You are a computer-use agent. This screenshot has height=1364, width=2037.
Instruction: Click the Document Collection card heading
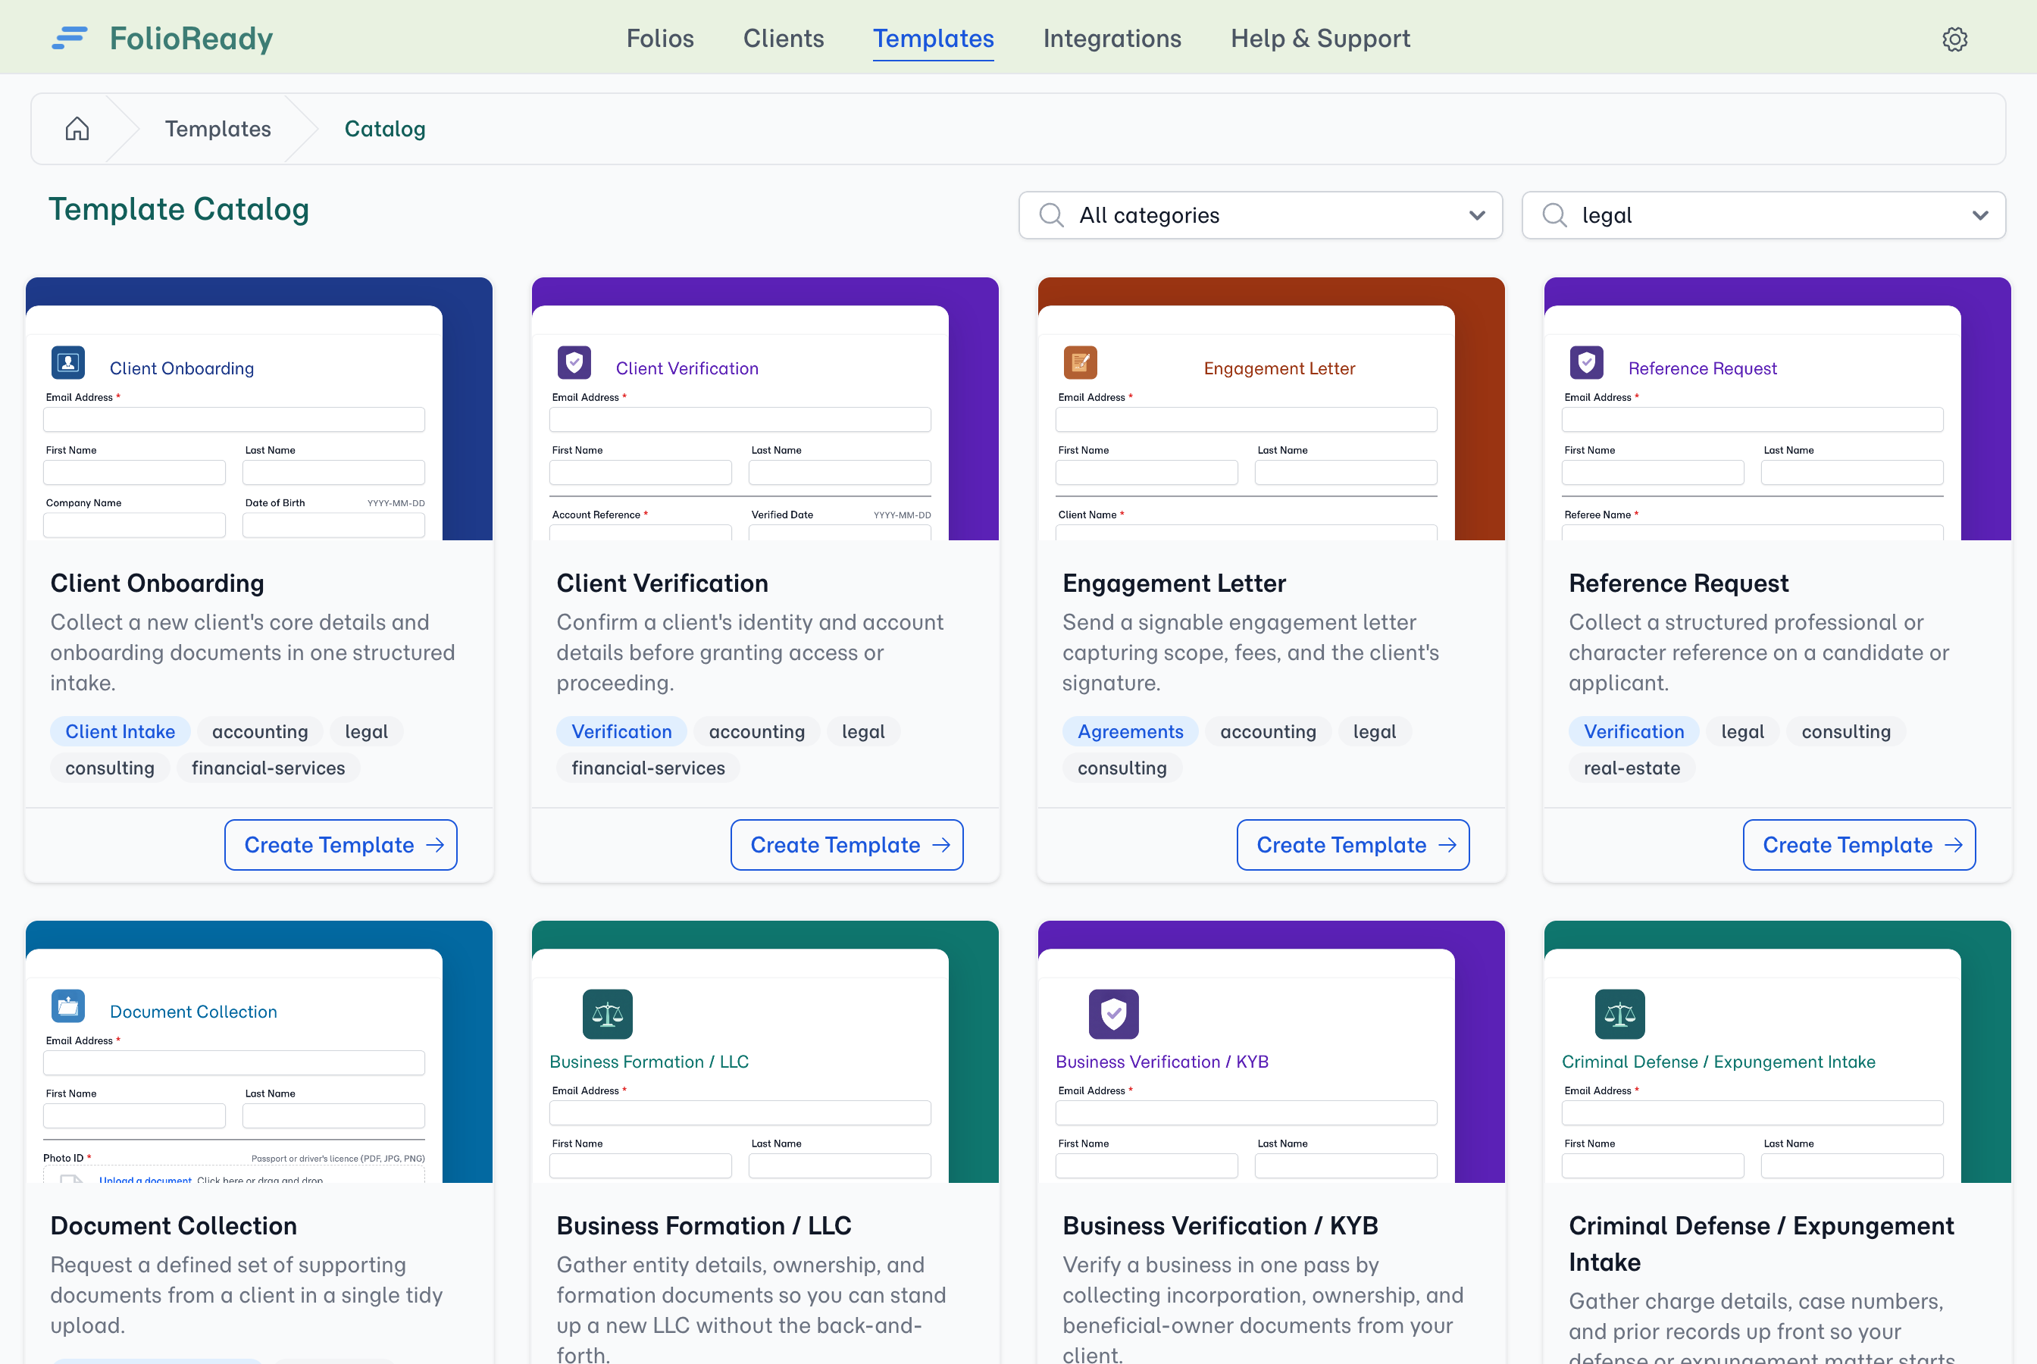(174, 1225)
